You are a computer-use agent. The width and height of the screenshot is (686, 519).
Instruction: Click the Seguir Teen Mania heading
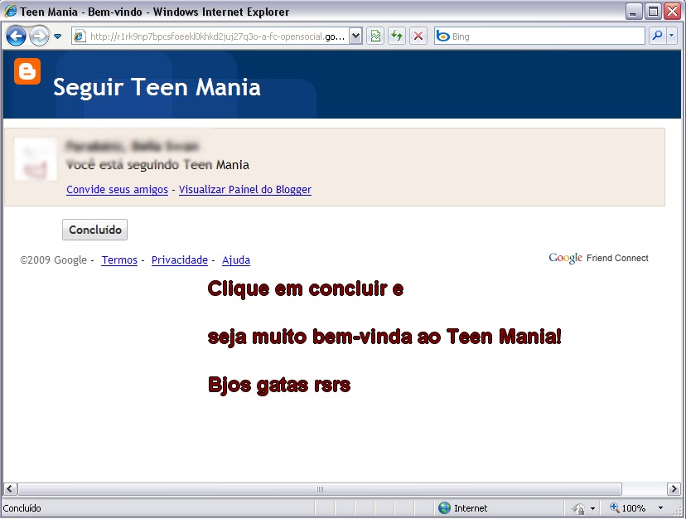157,87
